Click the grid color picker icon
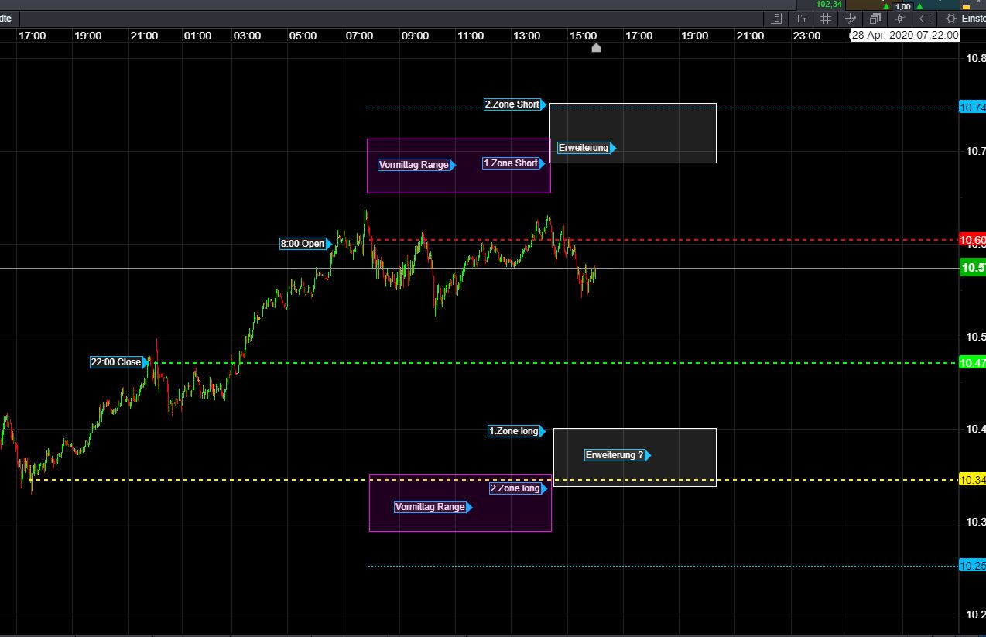 851,19
